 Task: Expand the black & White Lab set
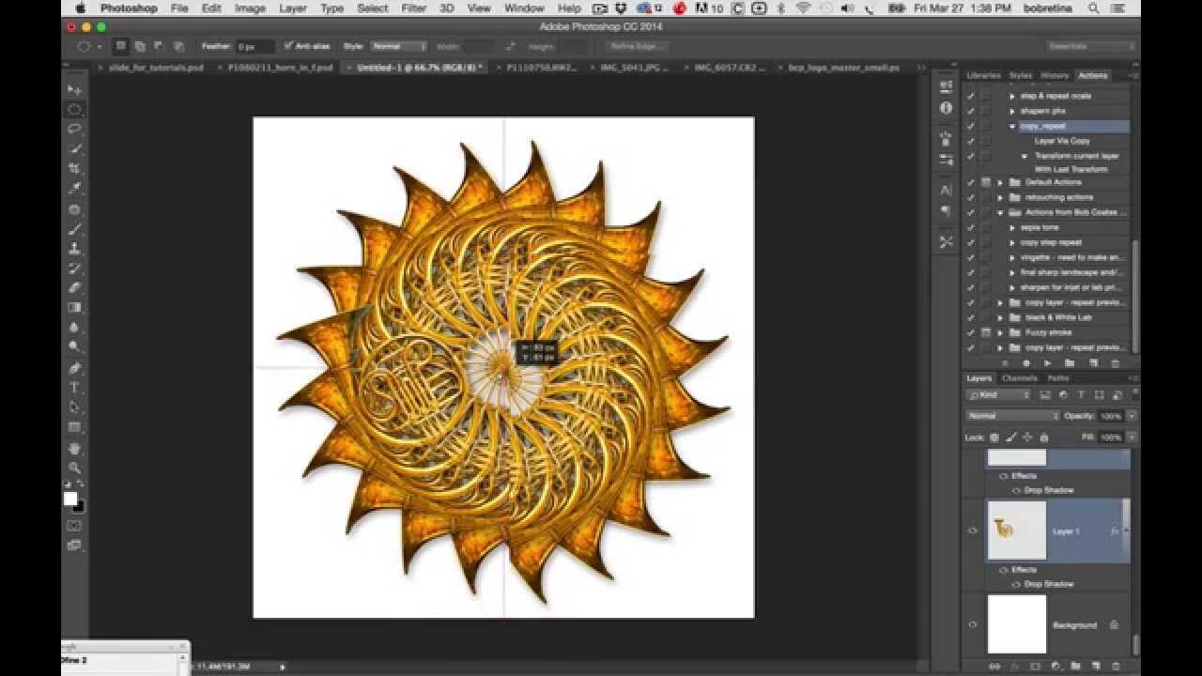point(1001,317)
